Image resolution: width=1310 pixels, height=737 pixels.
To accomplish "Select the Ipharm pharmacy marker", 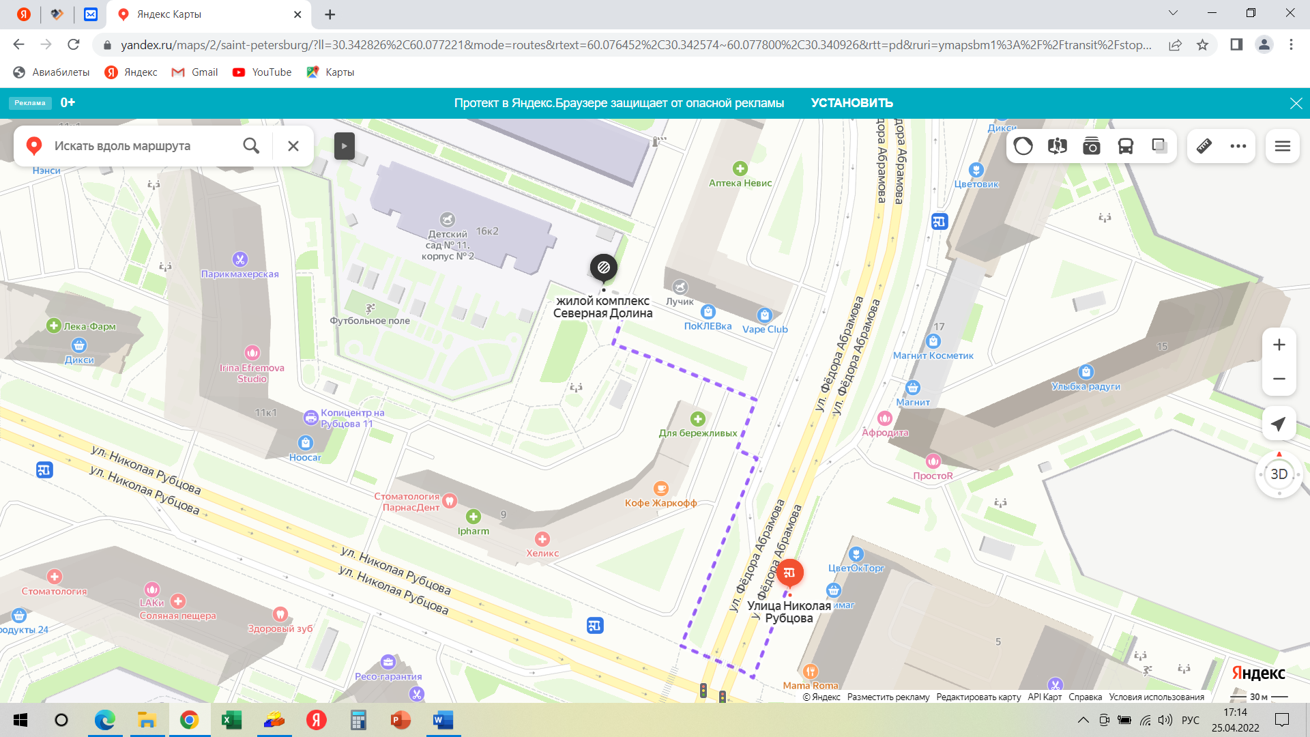I will coord(474,517).
